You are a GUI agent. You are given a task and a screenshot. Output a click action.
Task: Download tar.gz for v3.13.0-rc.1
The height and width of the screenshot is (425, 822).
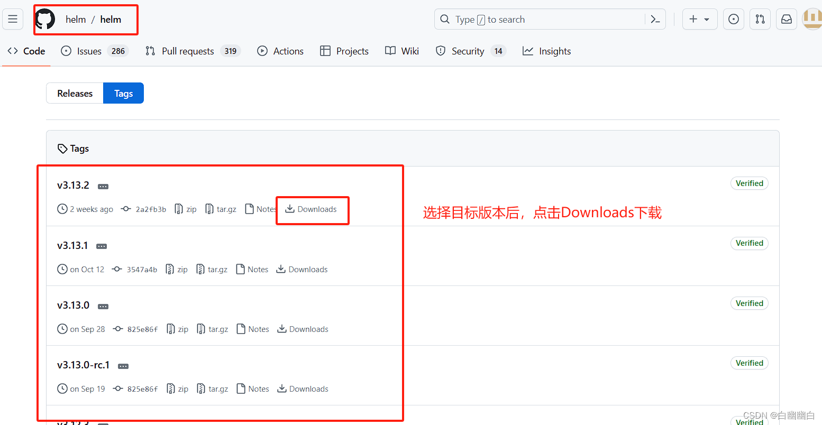click(x=213, y=389)
